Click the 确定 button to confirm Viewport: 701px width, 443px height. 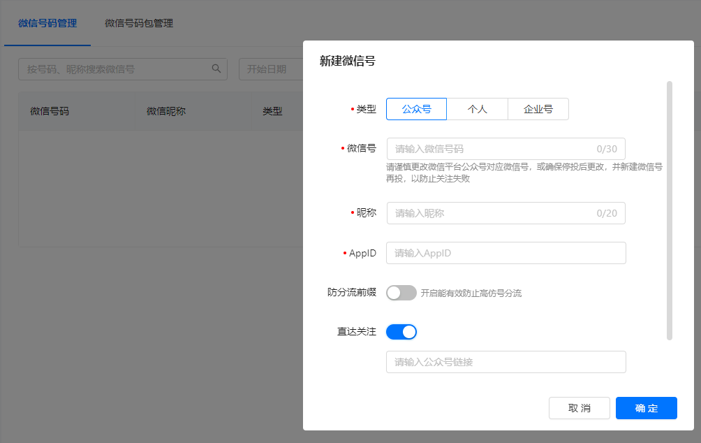pyautogui.click(x=646, y=408)
